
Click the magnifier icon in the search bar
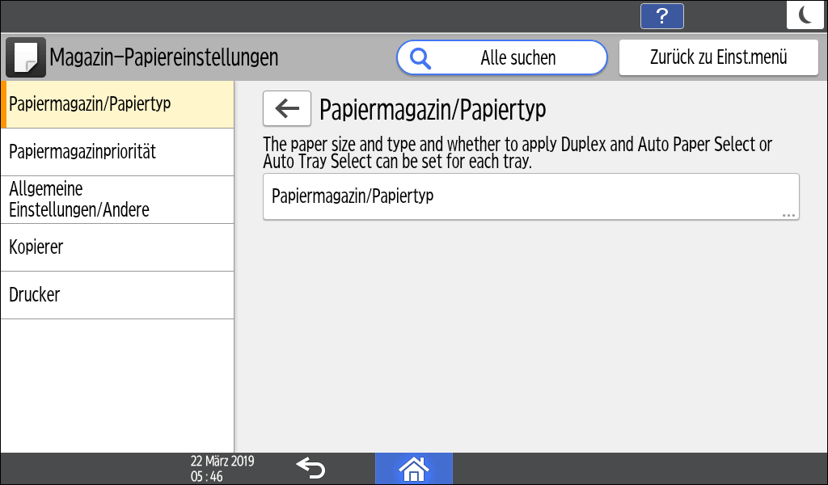[420, 57]
